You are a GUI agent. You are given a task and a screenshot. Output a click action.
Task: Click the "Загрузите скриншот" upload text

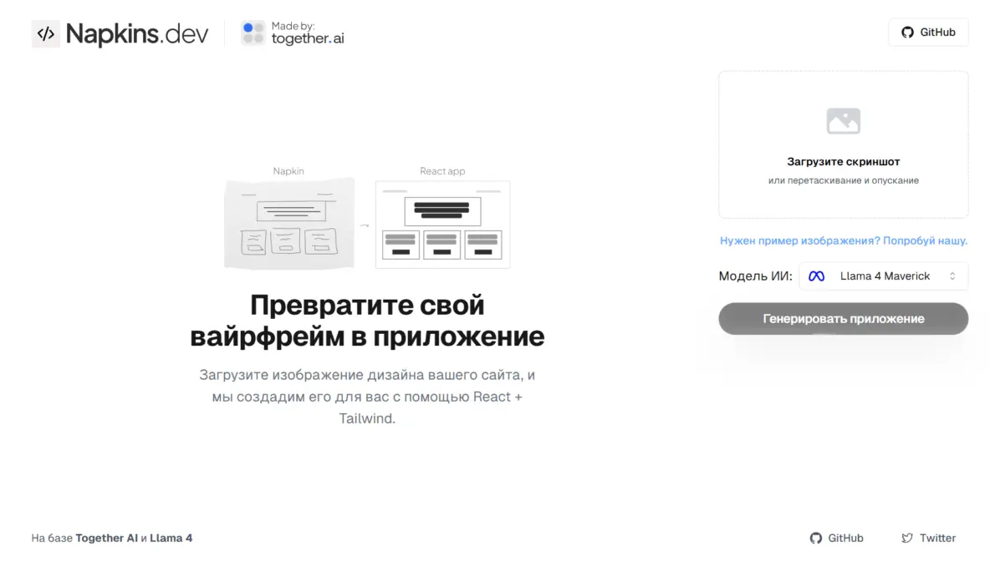(x=843, y=162)
